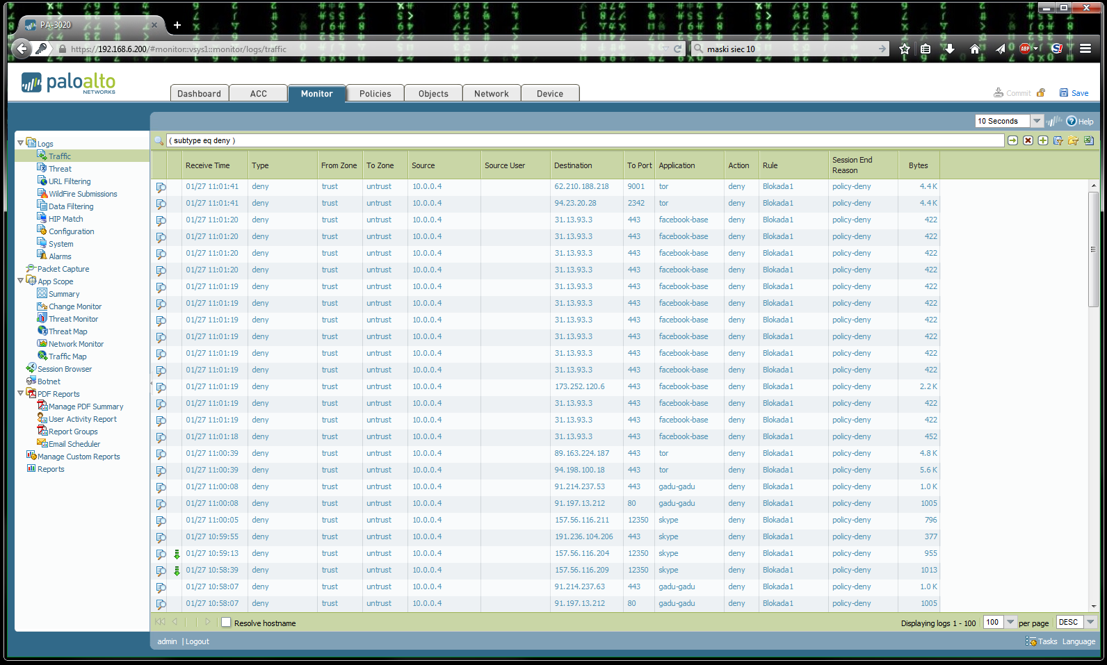
Task: Open WildFire Submissions logs
Action: [x=83, y=194]
